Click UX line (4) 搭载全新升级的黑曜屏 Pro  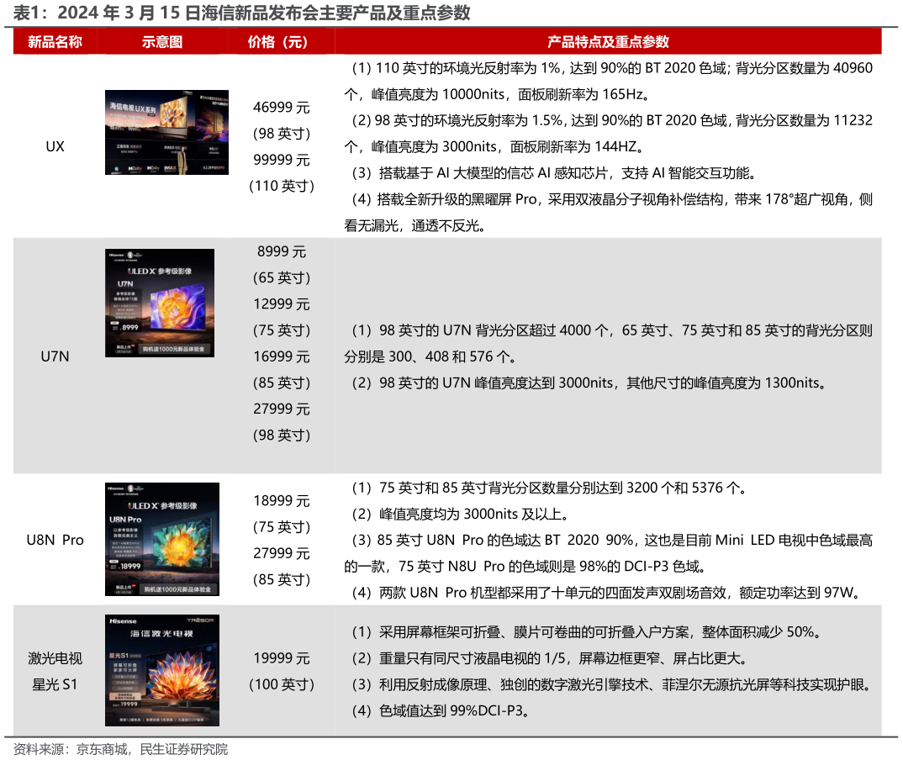coord(612,199)
